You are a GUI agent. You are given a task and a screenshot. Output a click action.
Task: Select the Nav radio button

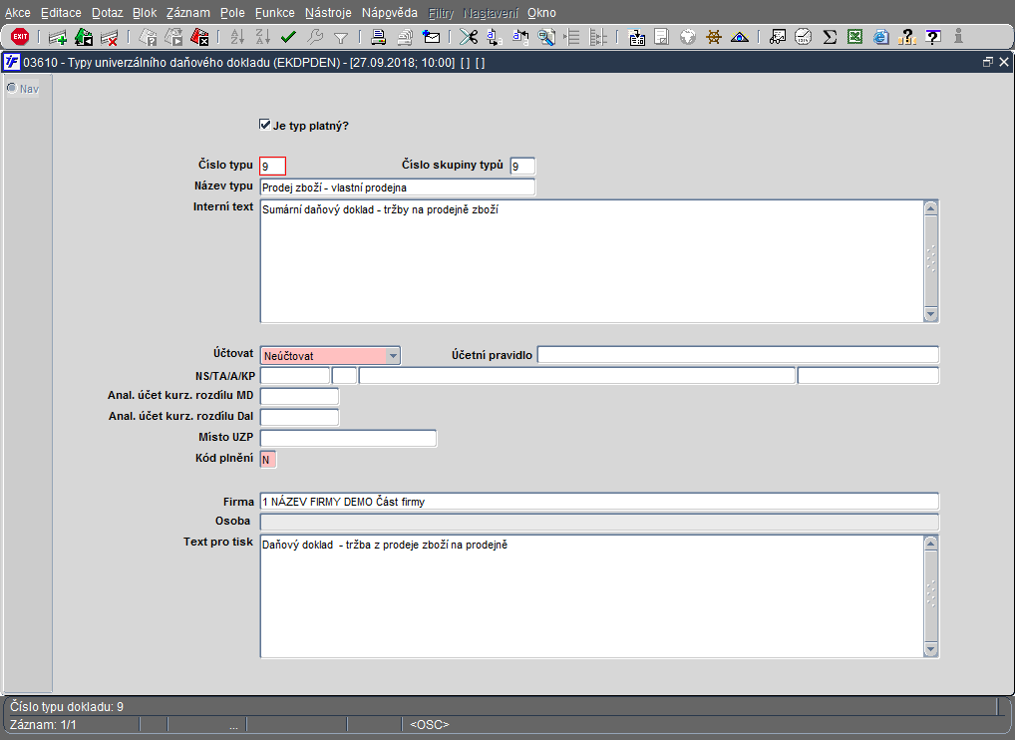[x=12, y=88]
